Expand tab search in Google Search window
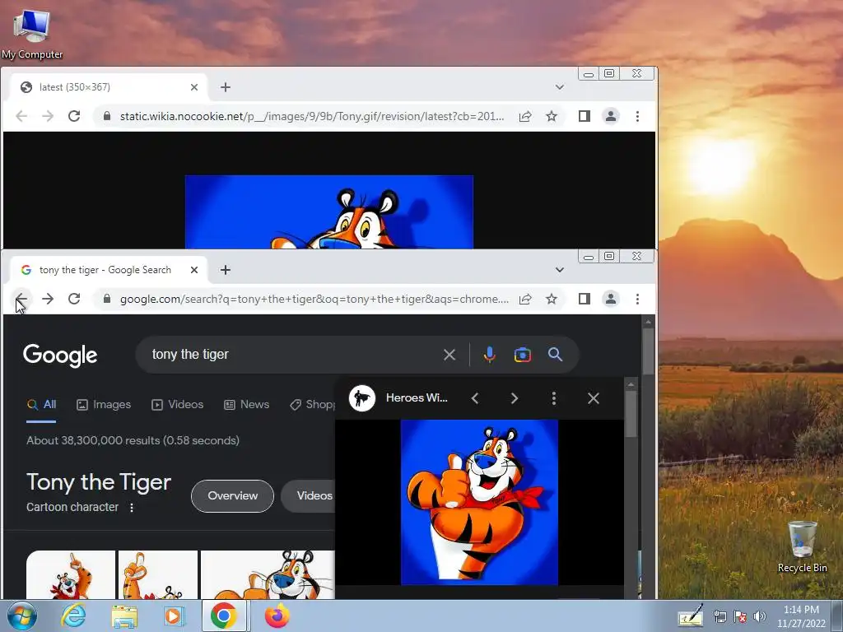 [560, 270]
